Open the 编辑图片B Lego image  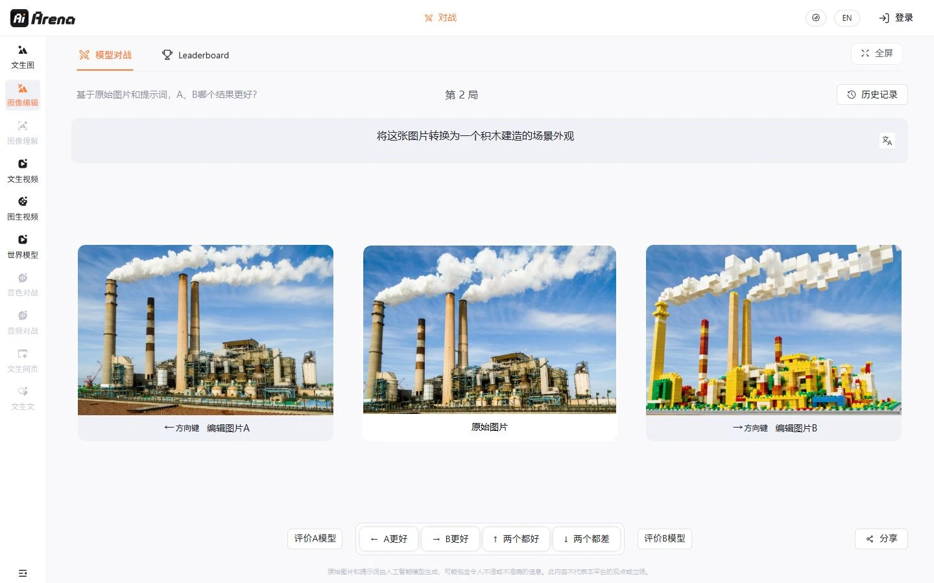click(x=774, y=330)
